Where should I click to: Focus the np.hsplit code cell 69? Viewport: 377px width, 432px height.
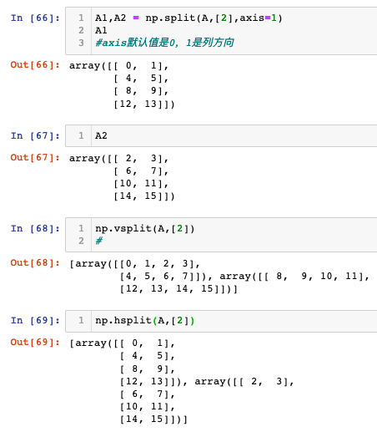[221, 321]
